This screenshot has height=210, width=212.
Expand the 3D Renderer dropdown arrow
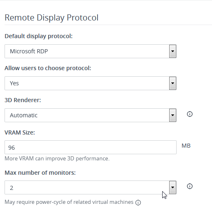pyautogui.click(x=172, y=115)
